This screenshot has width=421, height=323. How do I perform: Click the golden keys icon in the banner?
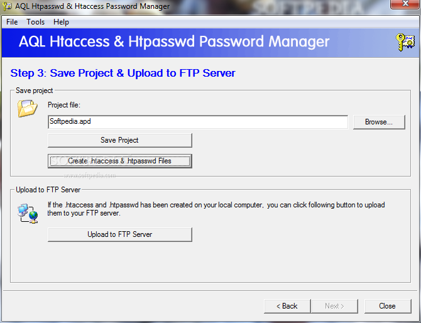[405, 42]
